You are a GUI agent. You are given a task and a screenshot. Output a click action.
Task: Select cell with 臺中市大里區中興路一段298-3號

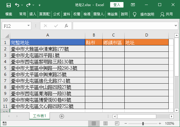(x=48, y=68)
